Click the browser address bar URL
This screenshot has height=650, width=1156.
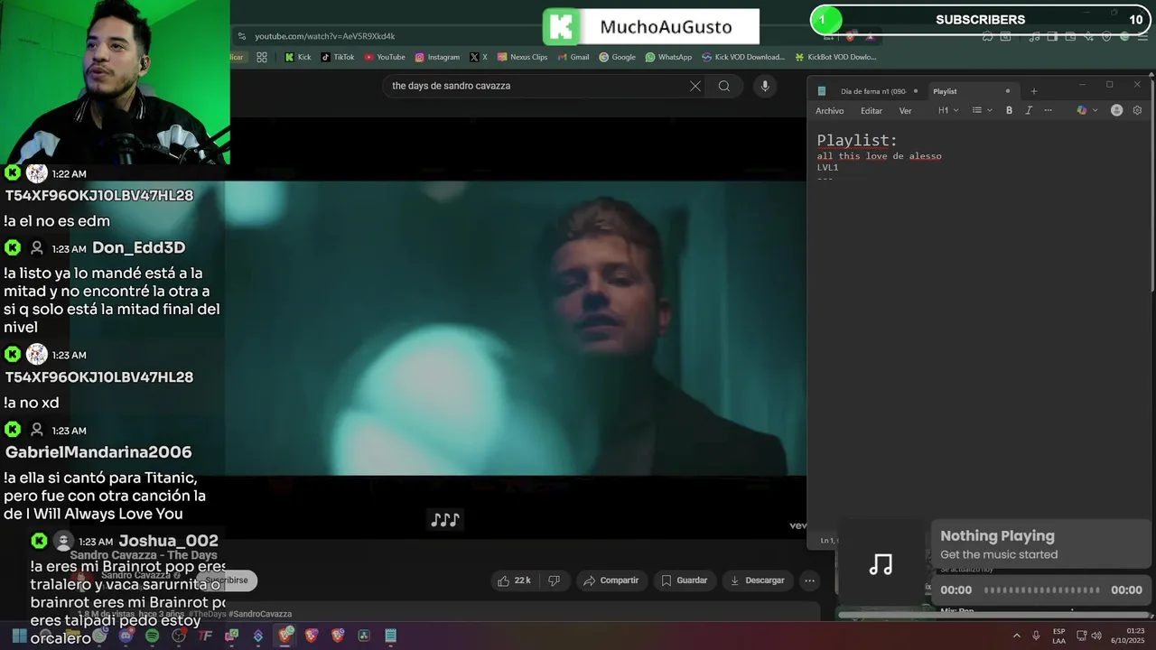tap(325, 36)
